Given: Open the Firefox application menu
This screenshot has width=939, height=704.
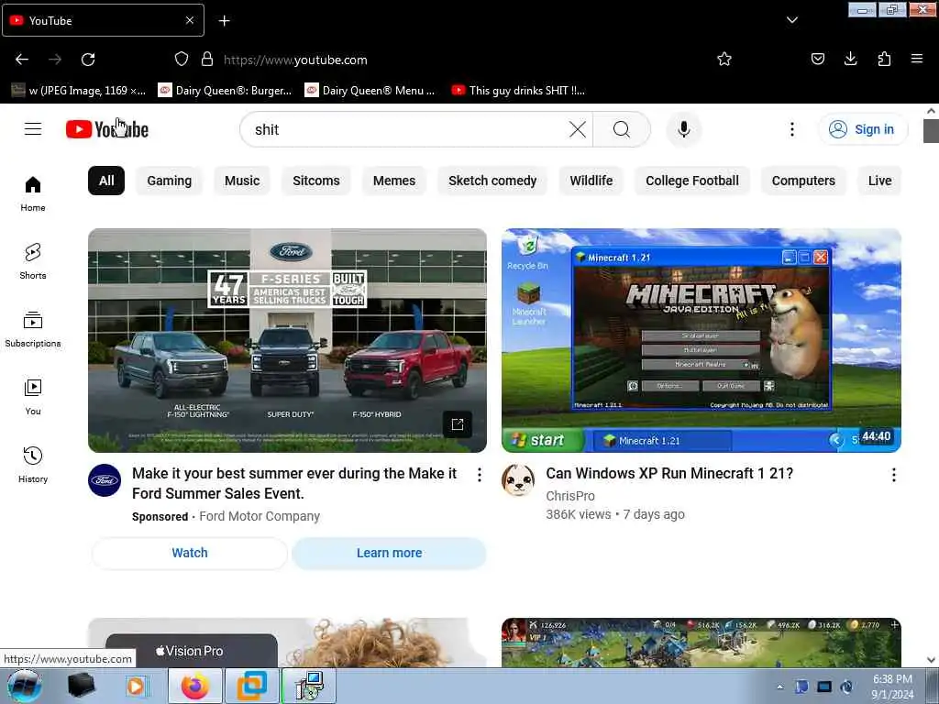Looking at the screenshot, I should click(917, 59).
